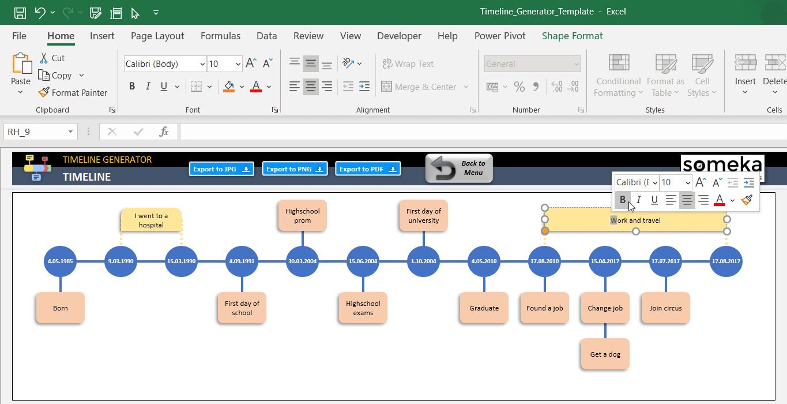Image resolution: width=787 pixels, height=404 pixels.
Task: Open the Merge & Center dropdown
Action: pyautogui.click(x=466, y=87)
